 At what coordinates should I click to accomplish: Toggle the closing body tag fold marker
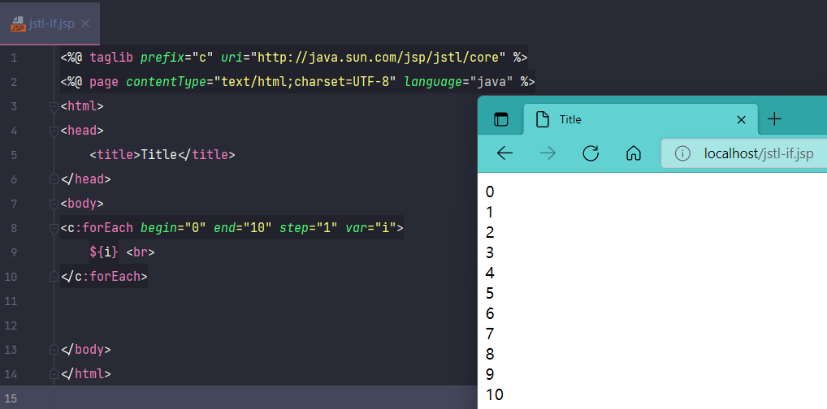54,350
